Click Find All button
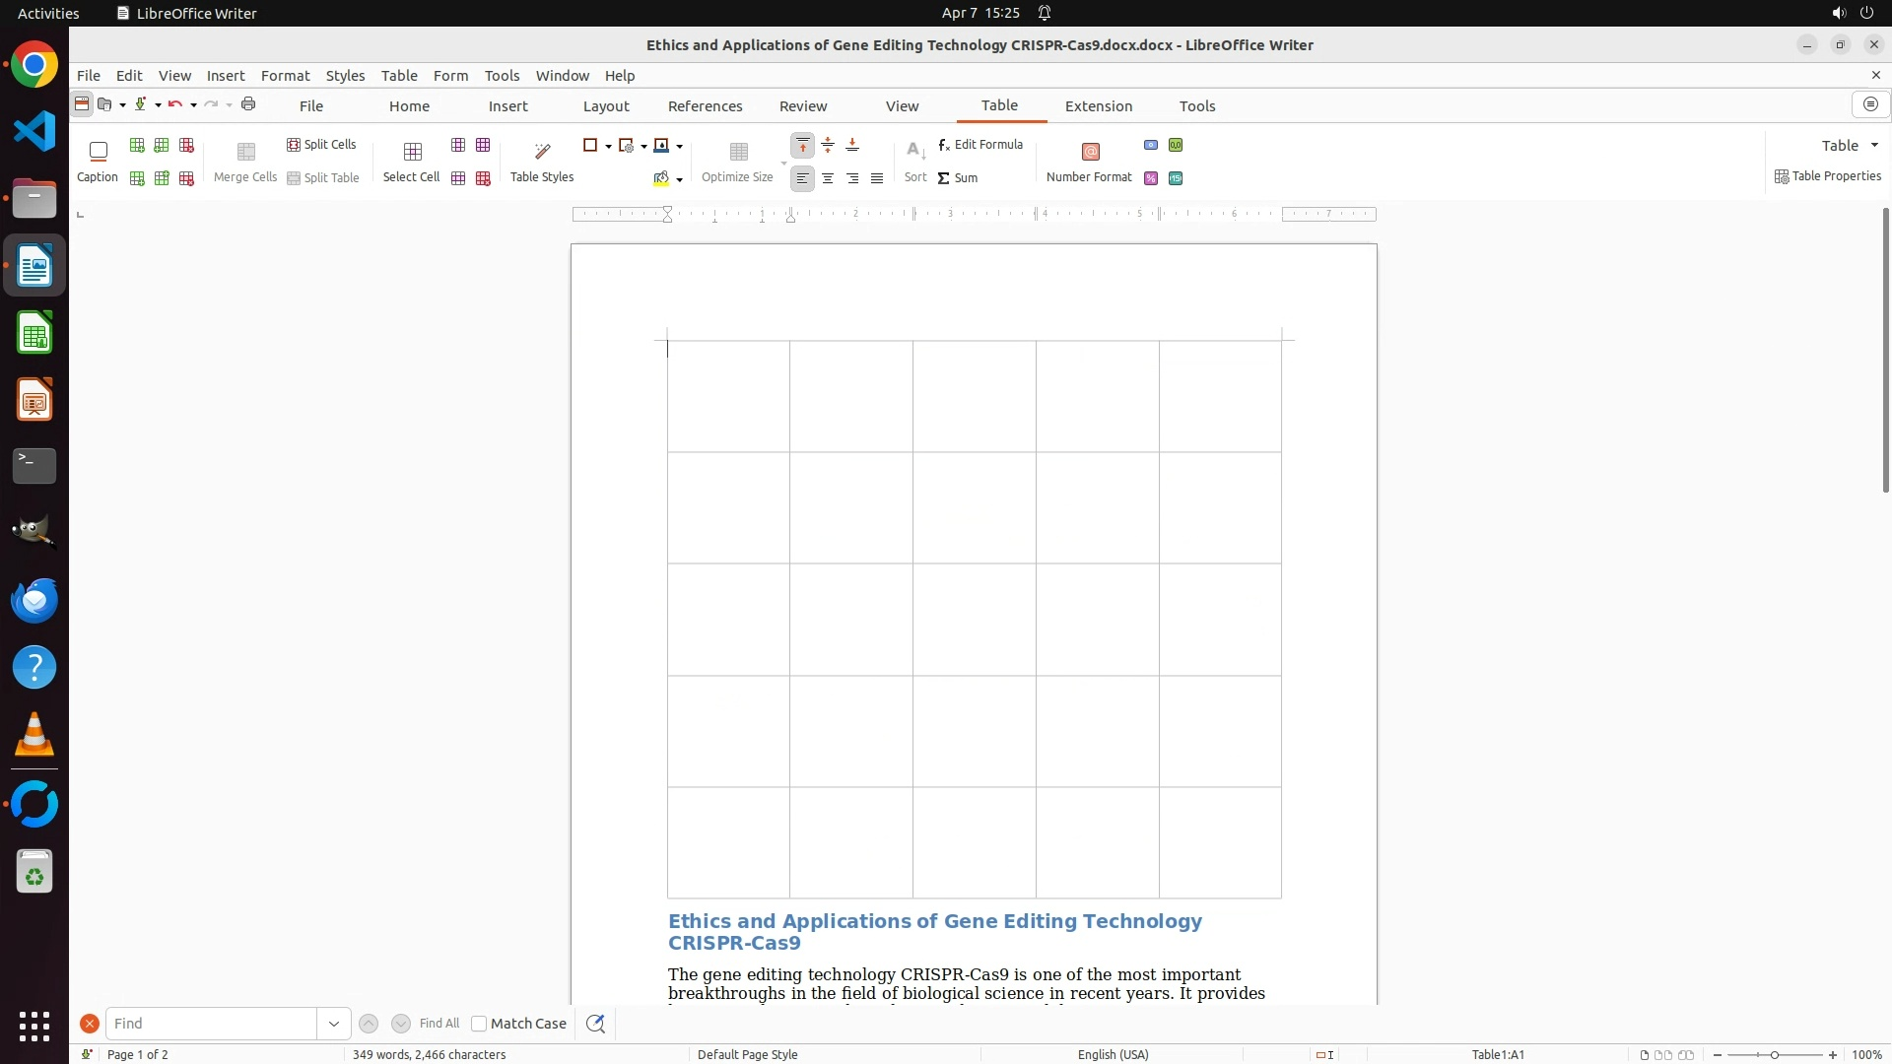The width and height of the screenshot is (1892, 1064). (x=439, y=1024)
